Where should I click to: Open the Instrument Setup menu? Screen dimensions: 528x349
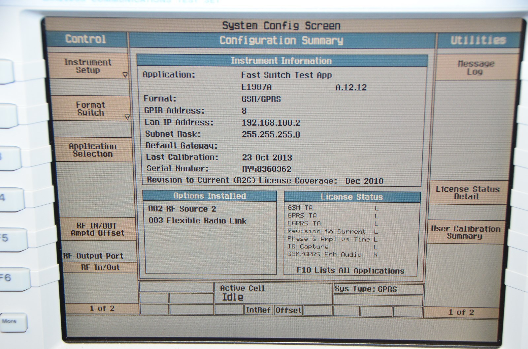click(x=88, y=66)
